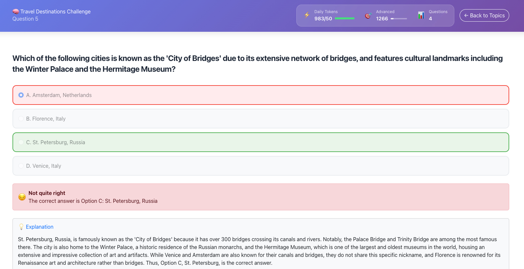The width and height of the screenshot is (524, 269).
Task: Go back using Back to Topics button
Action: (484, 15)
